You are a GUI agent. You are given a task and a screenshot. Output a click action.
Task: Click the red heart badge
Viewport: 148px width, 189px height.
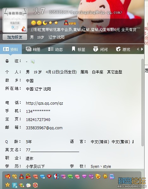49,177
